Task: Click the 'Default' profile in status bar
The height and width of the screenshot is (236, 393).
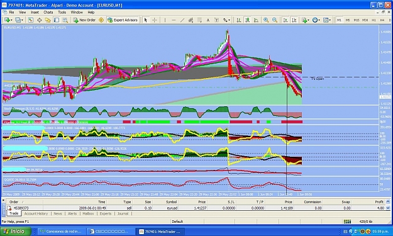Action: coord(177,222)
